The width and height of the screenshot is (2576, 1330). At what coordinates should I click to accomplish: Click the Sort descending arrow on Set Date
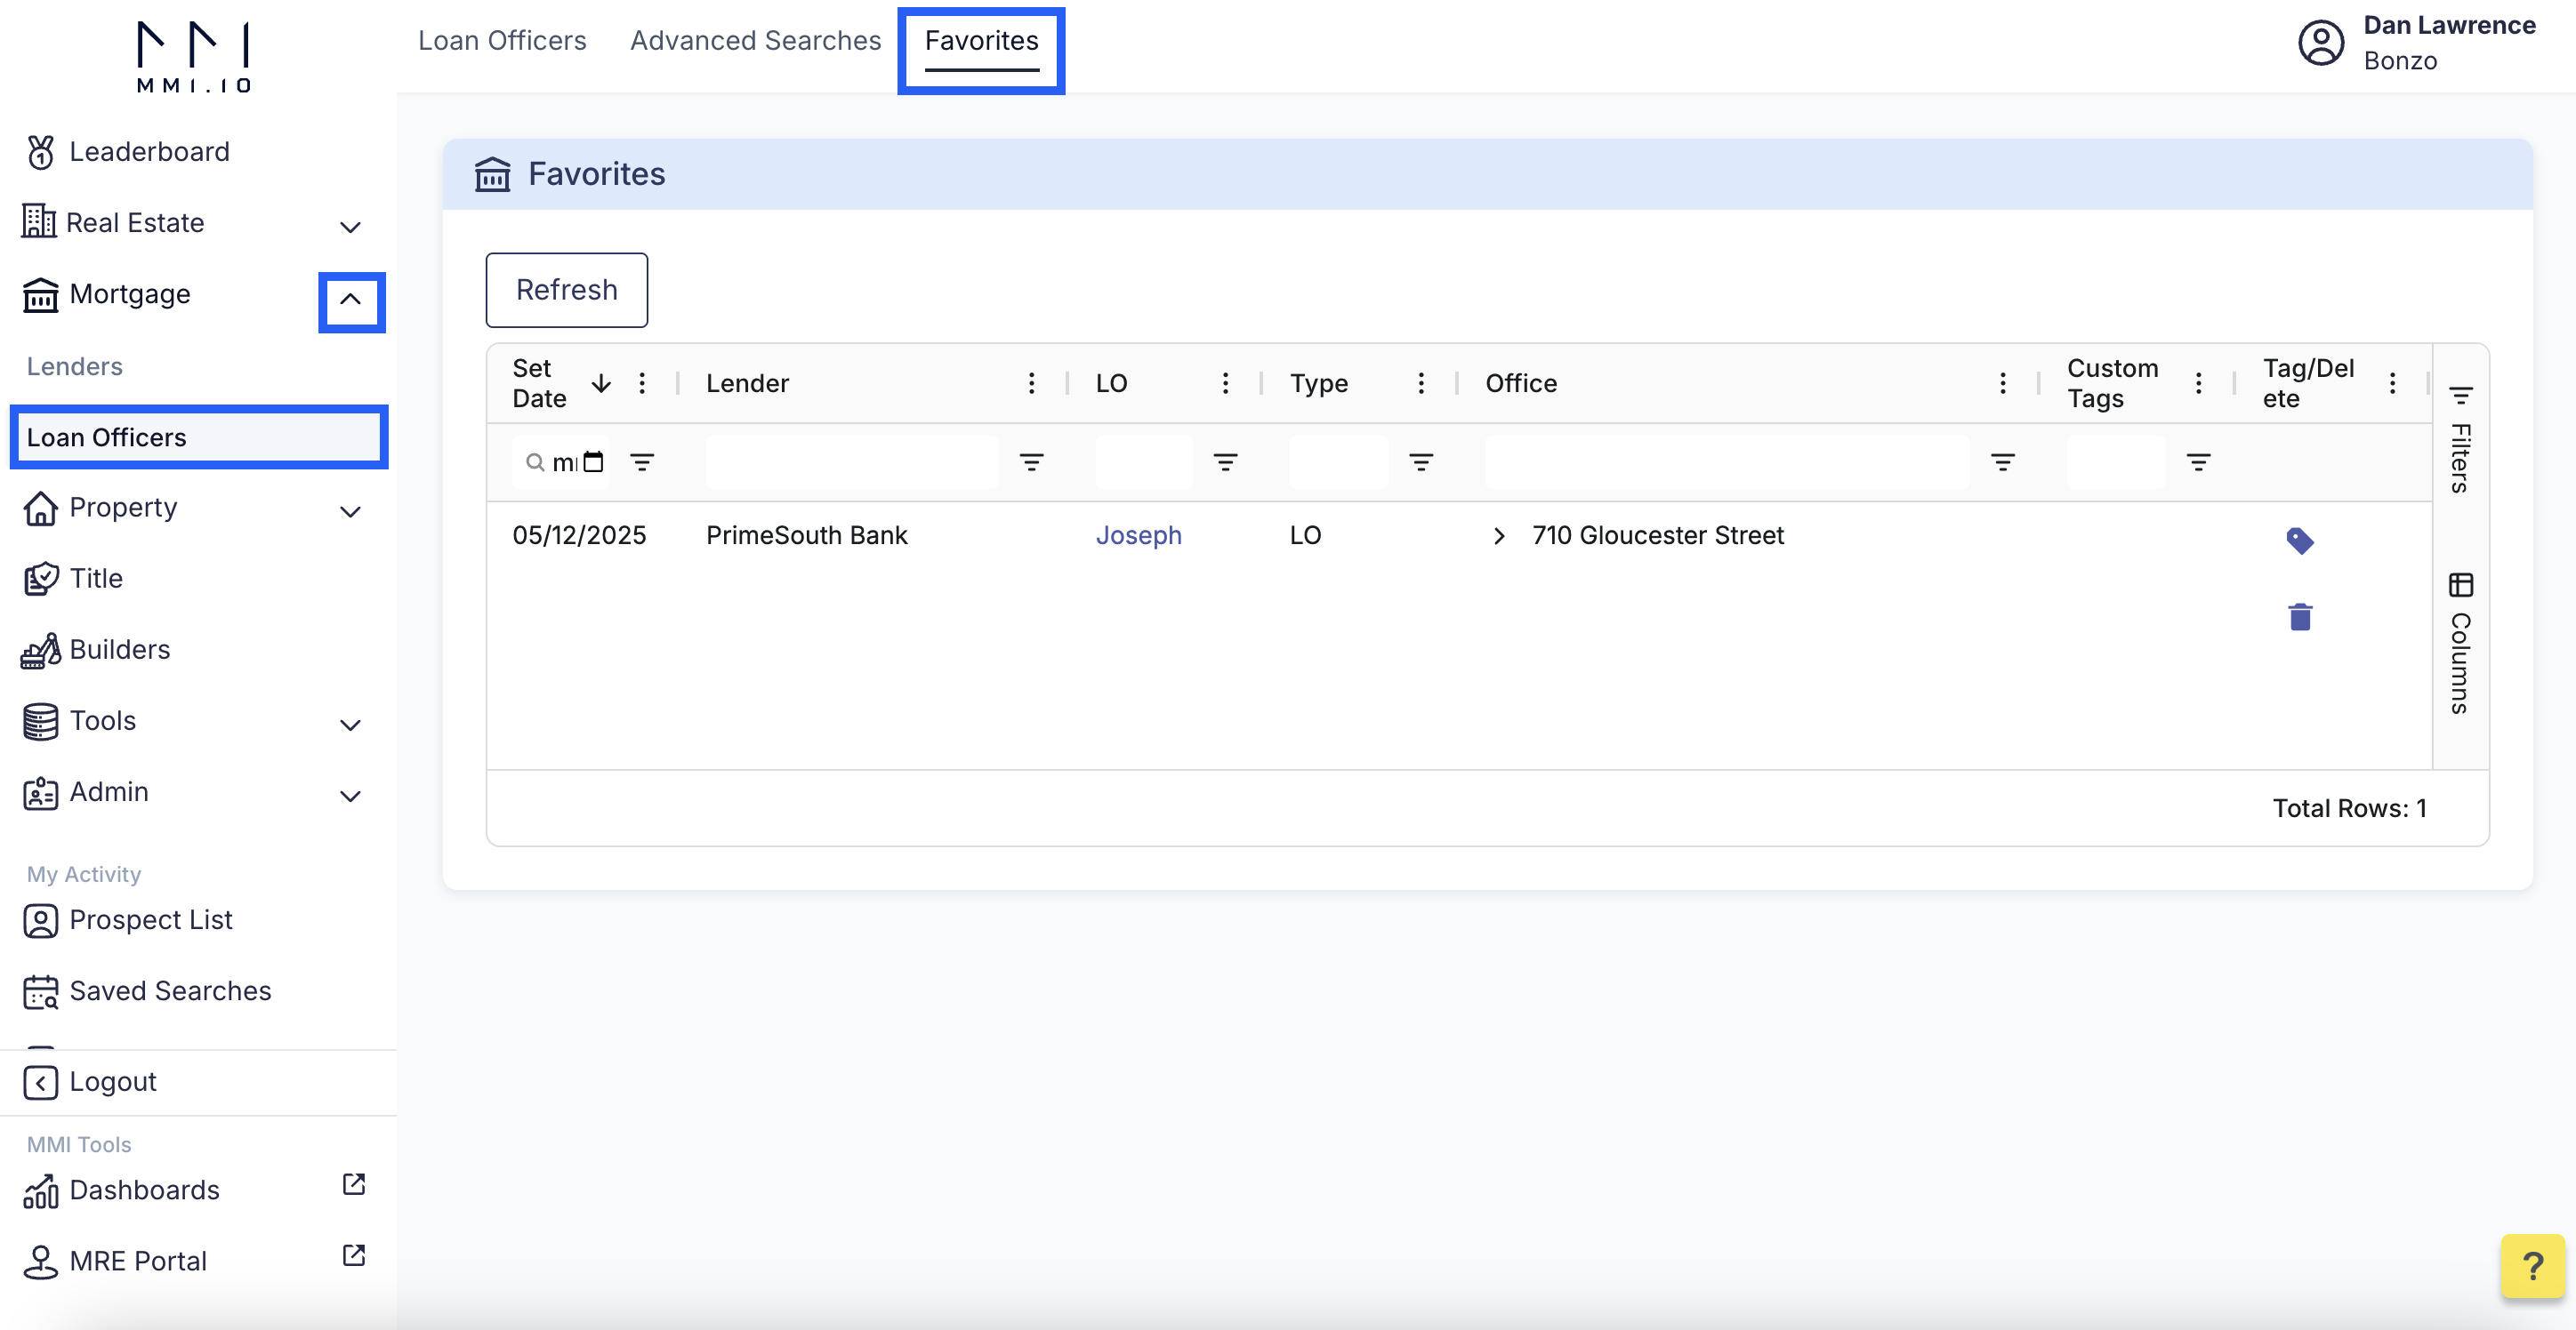(601, 382)
